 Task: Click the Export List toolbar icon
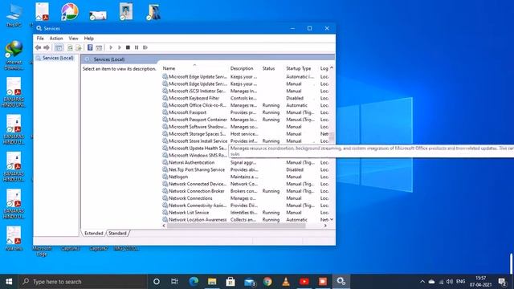pos(79,47)
